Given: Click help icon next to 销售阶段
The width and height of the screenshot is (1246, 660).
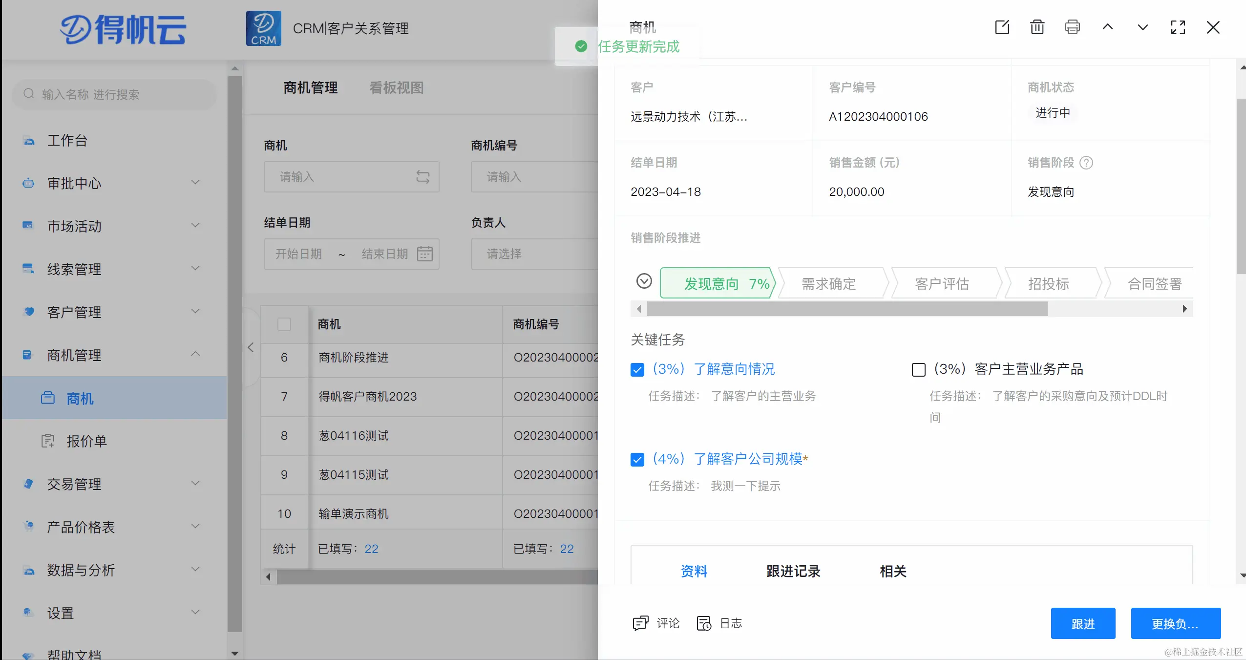Looking at the screenshot, I should (x=1086, y=163).
